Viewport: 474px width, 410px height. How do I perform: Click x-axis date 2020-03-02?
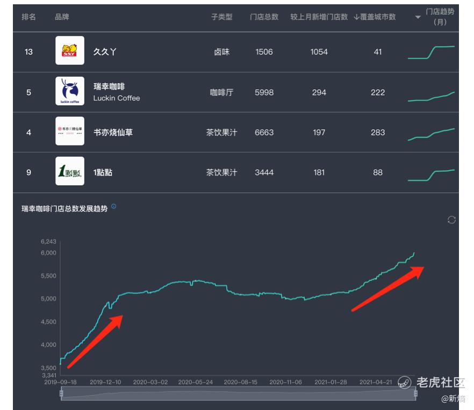coord(150,382)
